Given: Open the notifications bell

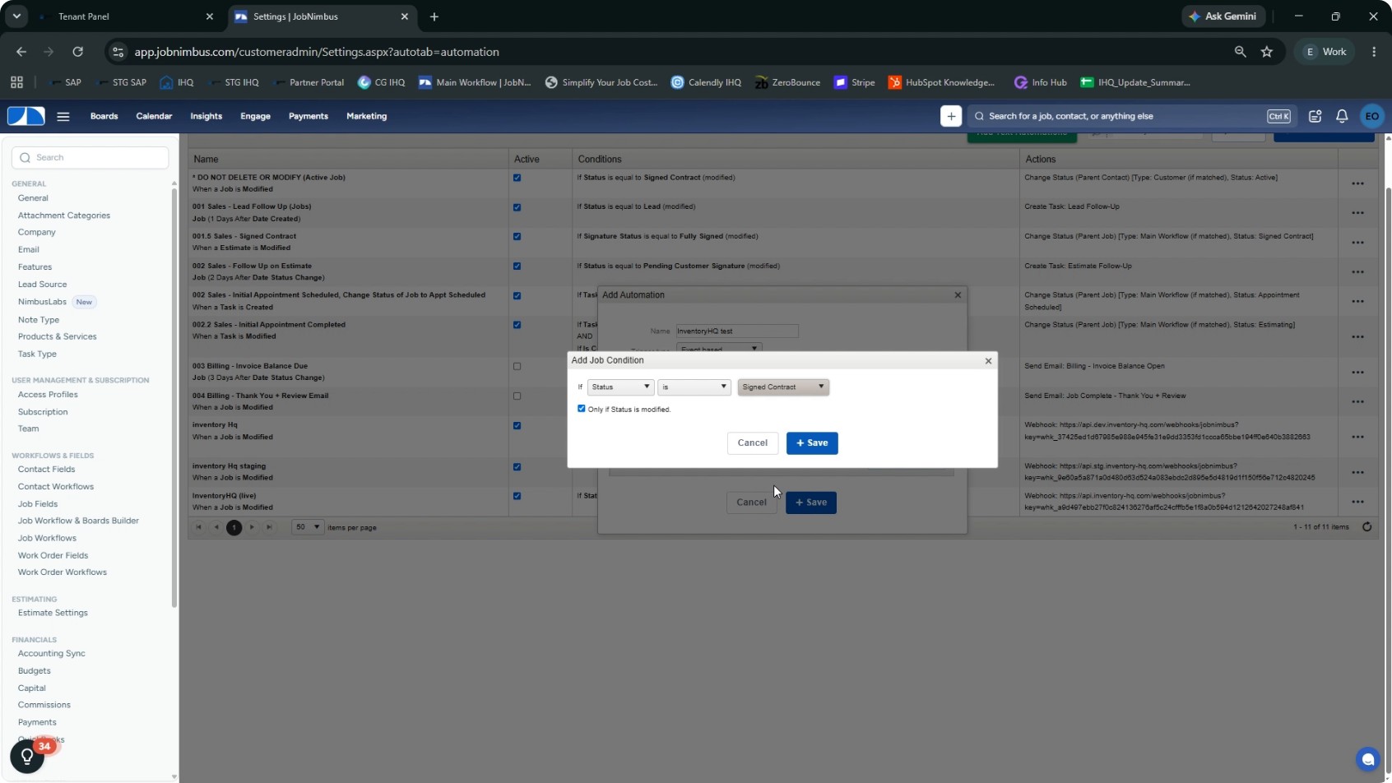Looking at the screenshot, I should click(1342, 116).
